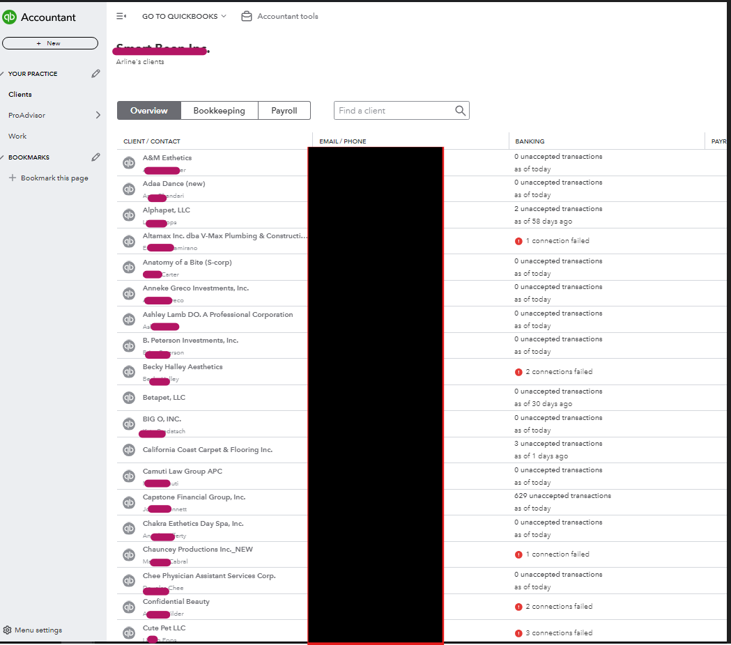Viewport: 731px width, 645px height.
Task: Click QuickBooks icon for Camuti Law Group
Action: pos(129,476)
